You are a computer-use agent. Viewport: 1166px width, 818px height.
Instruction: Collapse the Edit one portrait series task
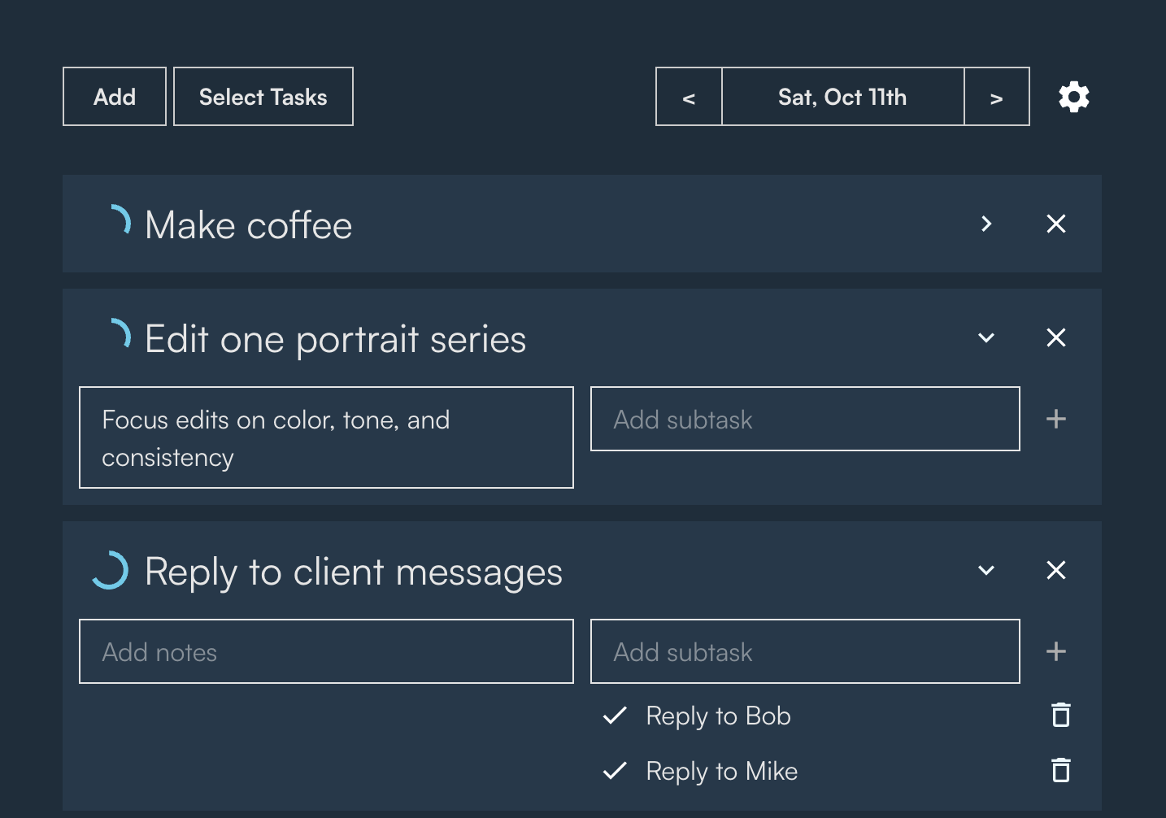coord(986,337)
